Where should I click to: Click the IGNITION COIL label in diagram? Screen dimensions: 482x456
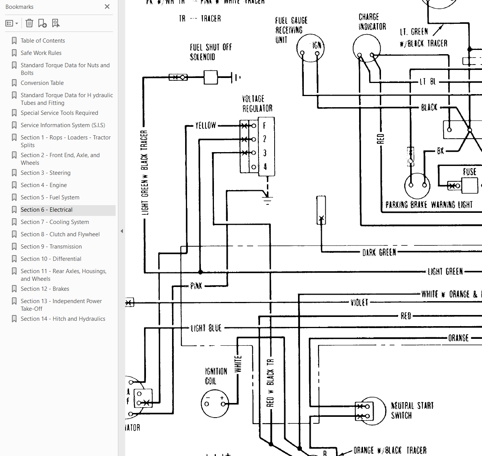click(x=216, y=376)
